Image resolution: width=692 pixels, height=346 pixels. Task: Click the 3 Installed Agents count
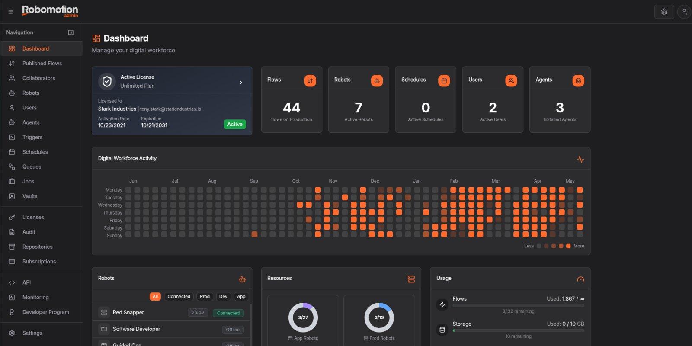click(560, 108)
